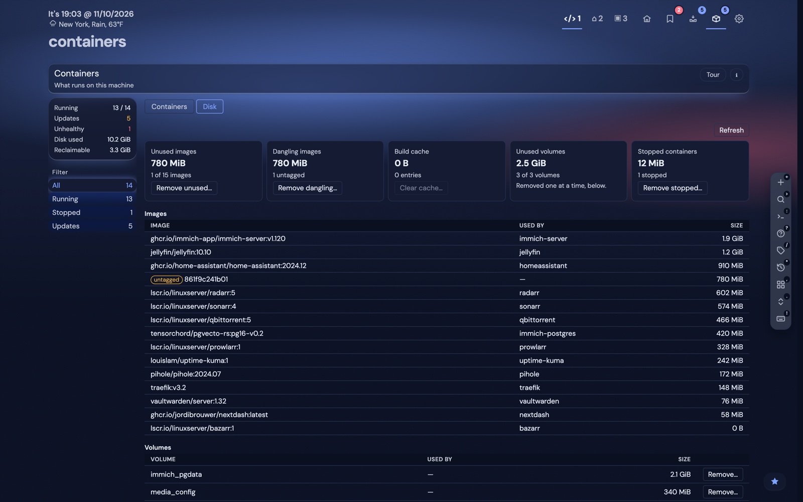The image size is (803, 502).
Task: Click the search magnifier in the right dock
Action: pos(781,199)
